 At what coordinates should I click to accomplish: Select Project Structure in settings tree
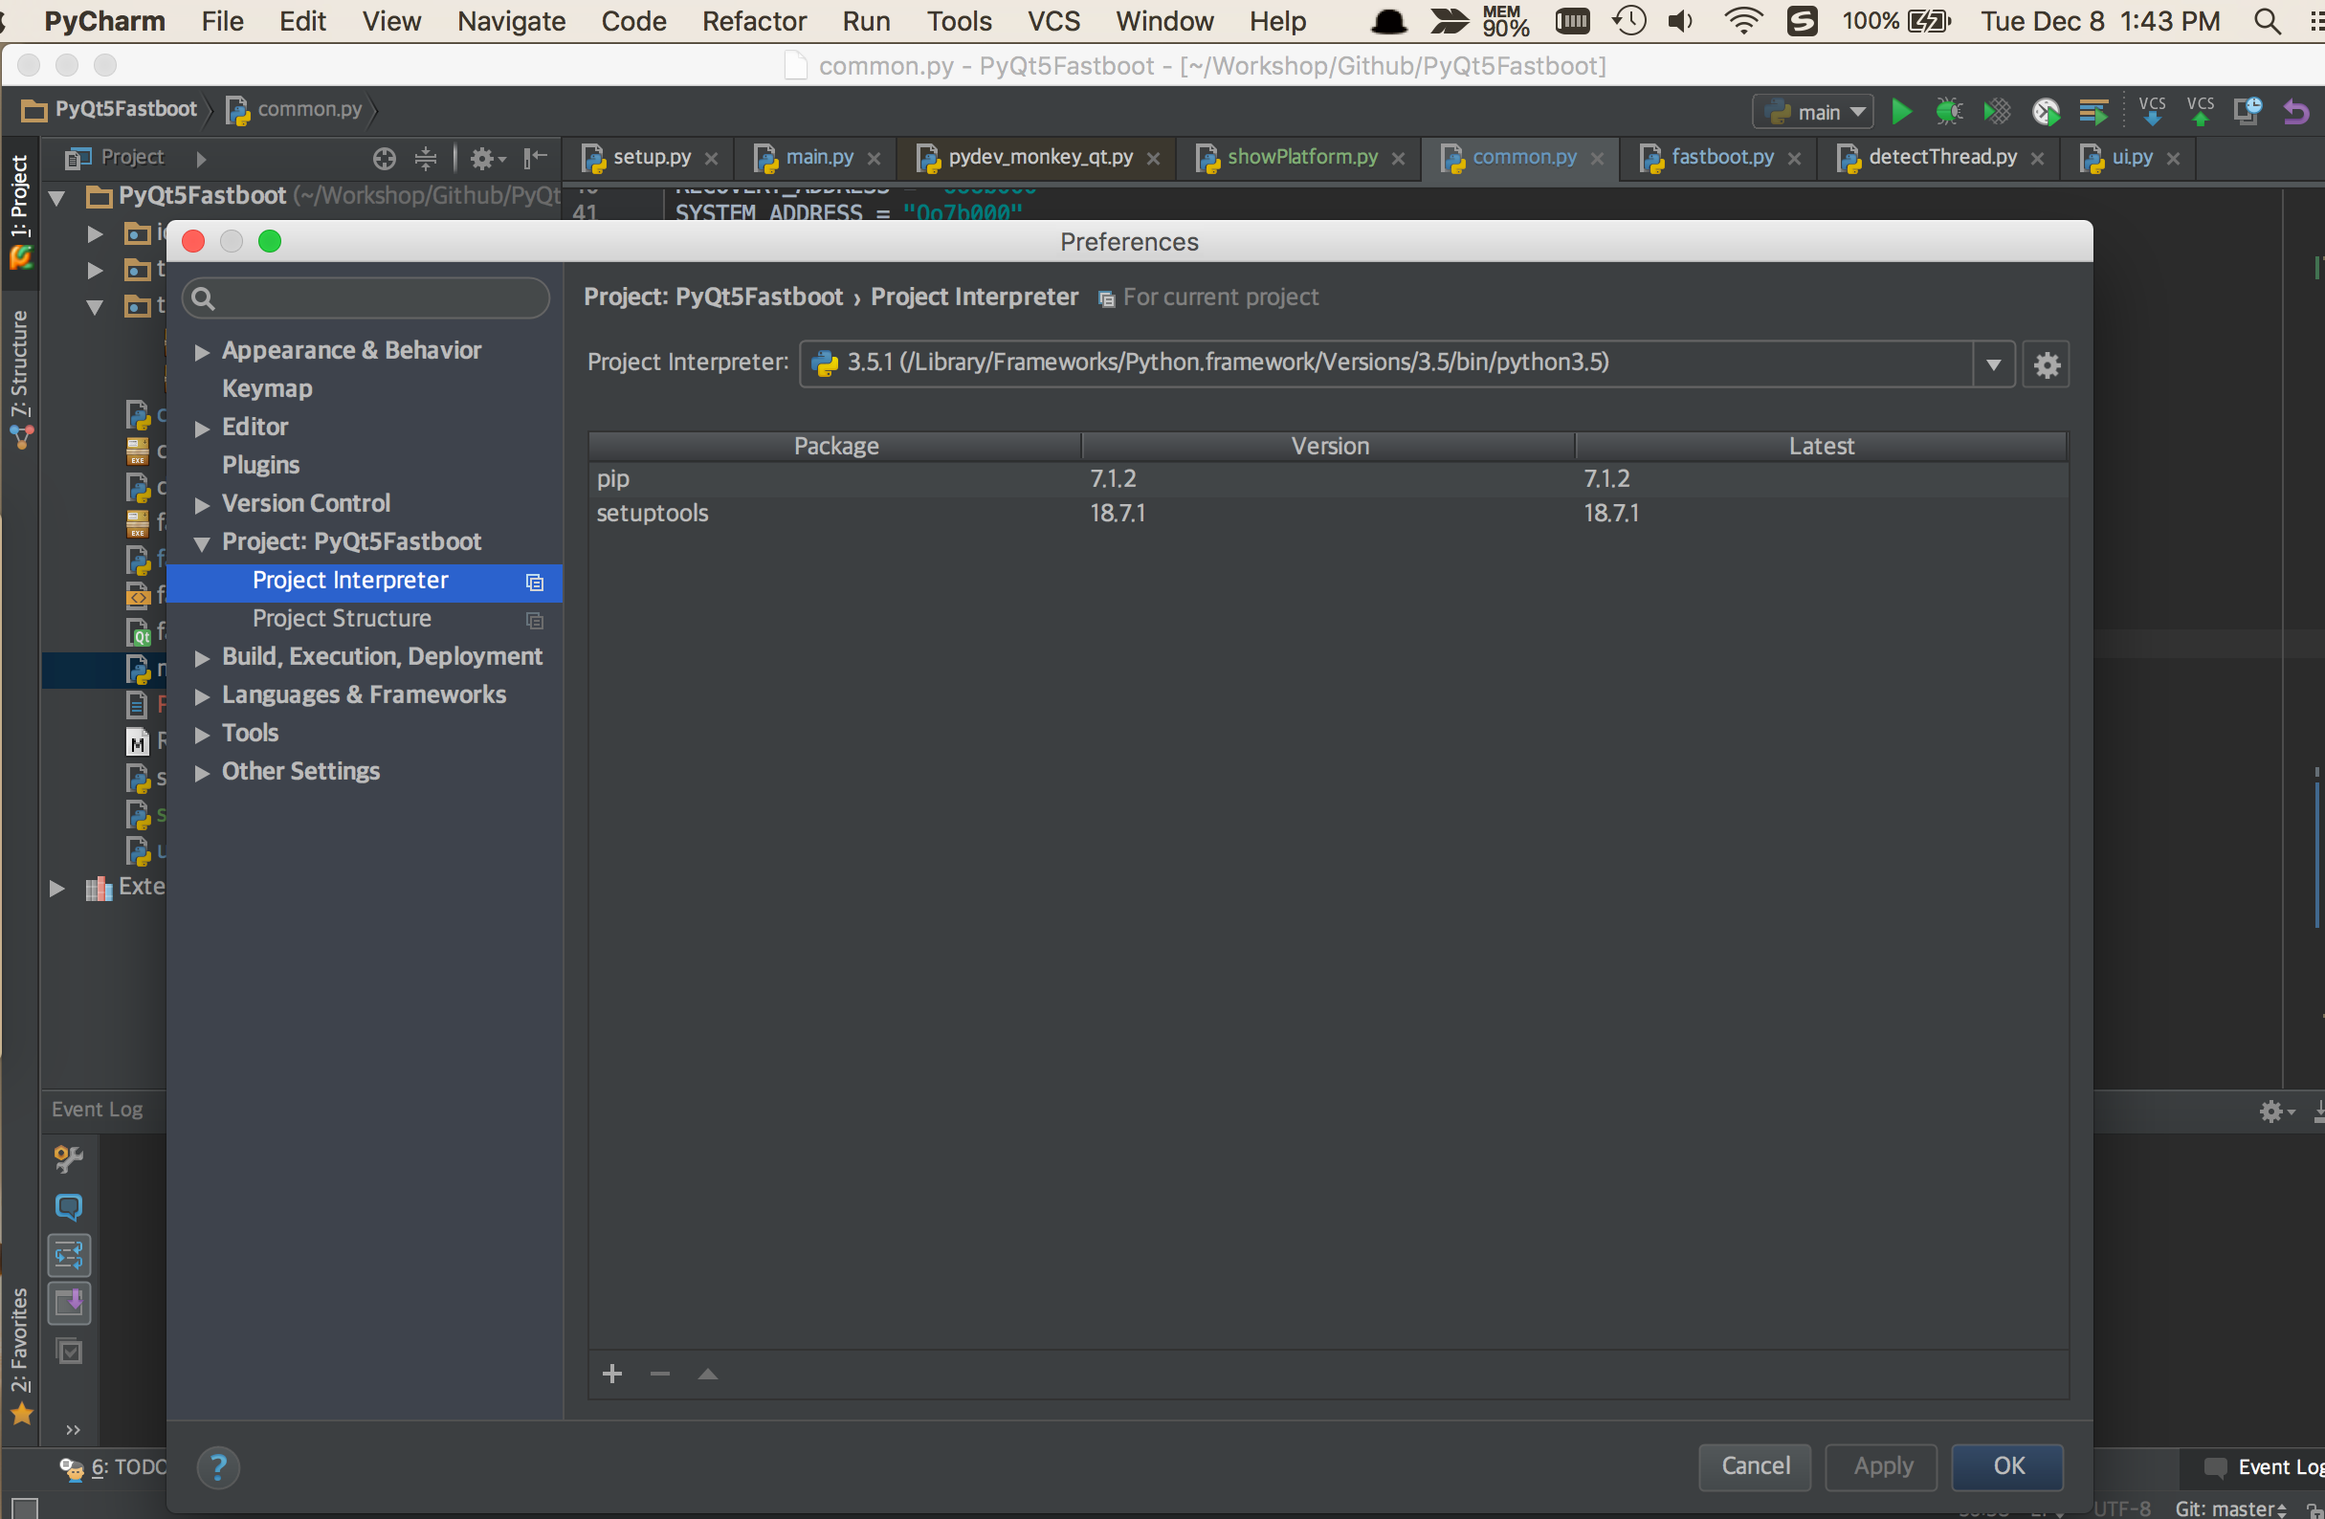[x=341, y=618]
